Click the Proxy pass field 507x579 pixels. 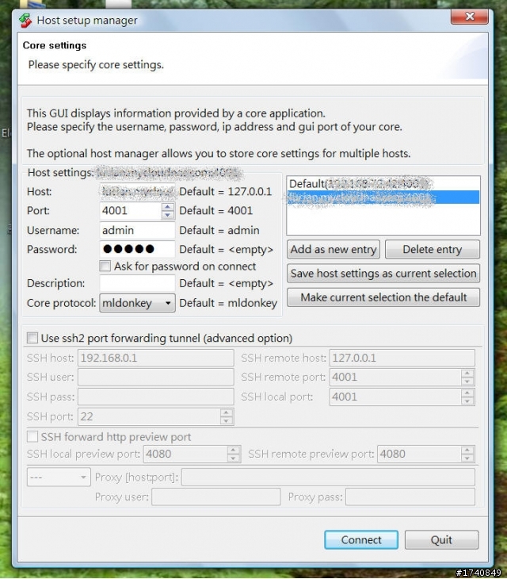point(410,497)
